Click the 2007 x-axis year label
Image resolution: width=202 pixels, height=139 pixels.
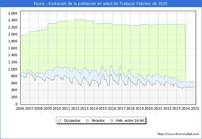(29, 108)
